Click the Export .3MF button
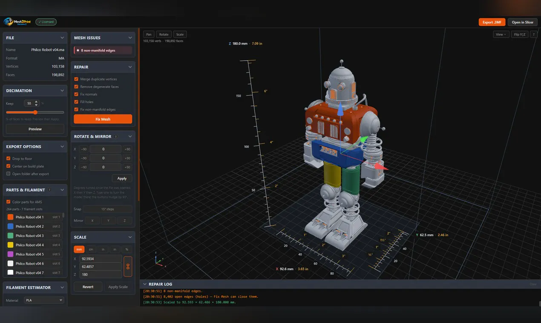541x323 pixels. (x=492, y=22)
